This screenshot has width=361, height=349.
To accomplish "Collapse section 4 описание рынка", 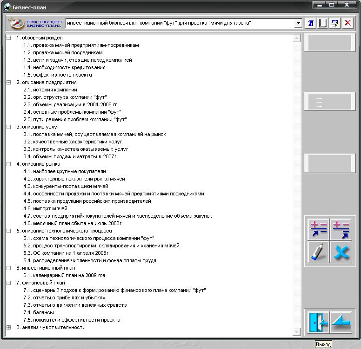I will (8, 164).
